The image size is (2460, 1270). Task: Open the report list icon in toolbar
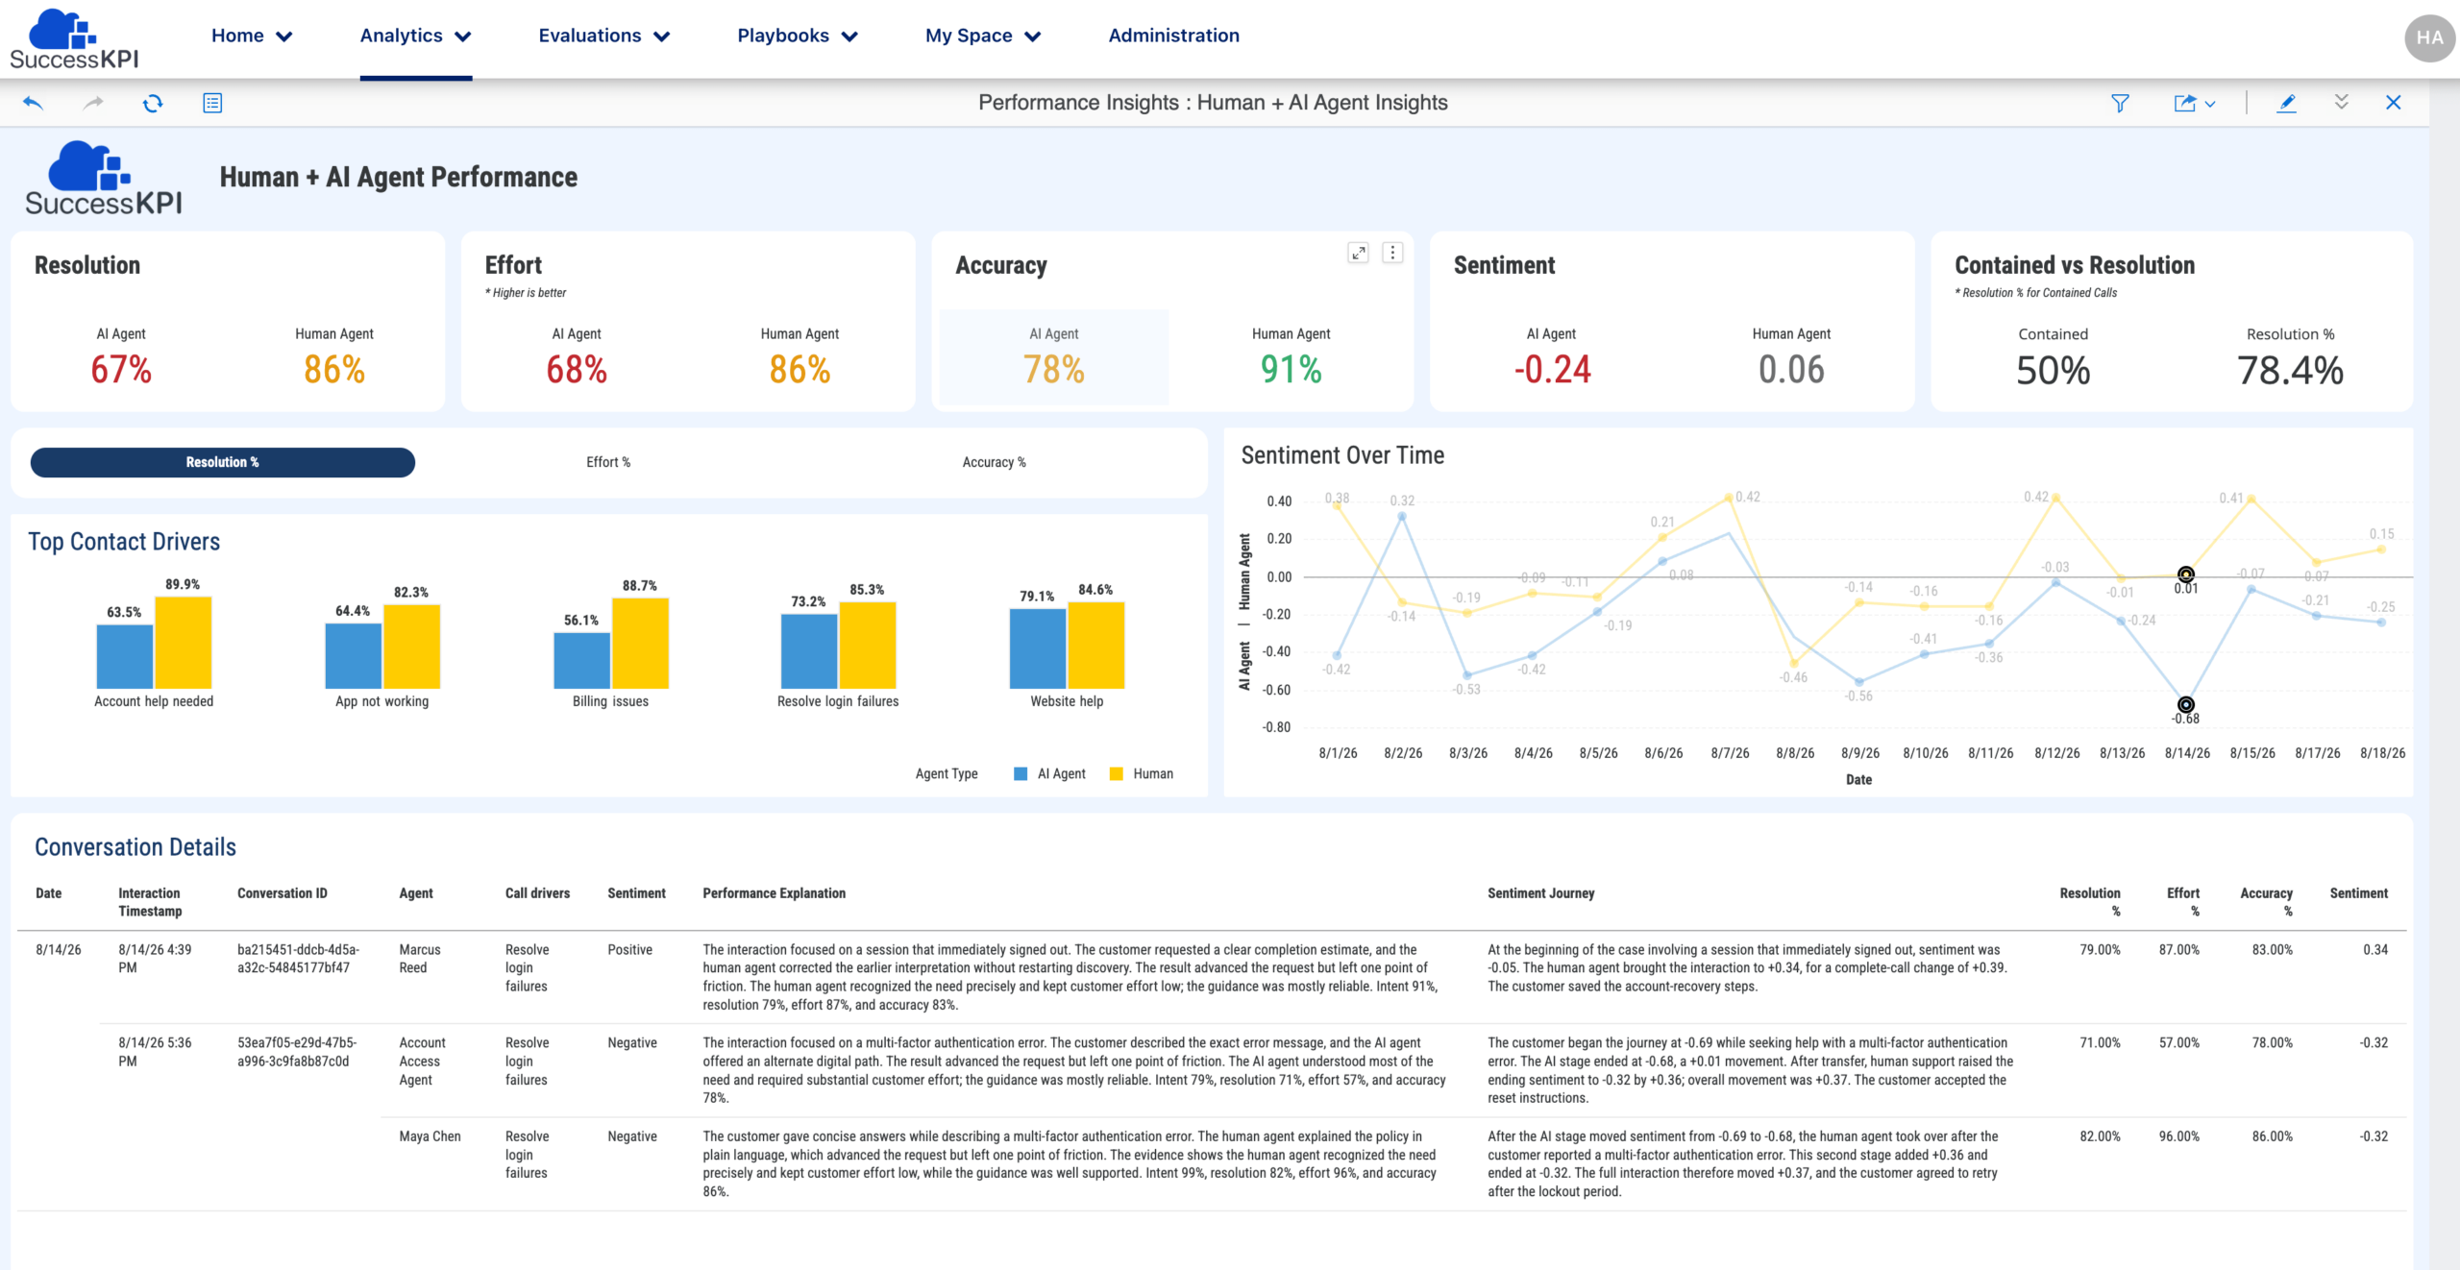click(x=212, y=103)
